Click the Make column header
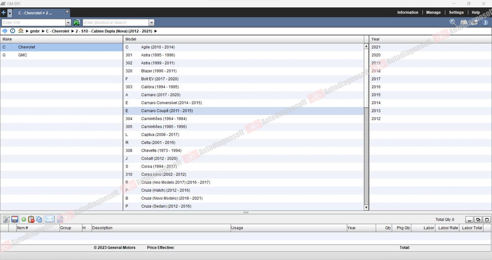The width and height of the screenshot is (492, 260). pyautogui.click(x=61, y=39)
